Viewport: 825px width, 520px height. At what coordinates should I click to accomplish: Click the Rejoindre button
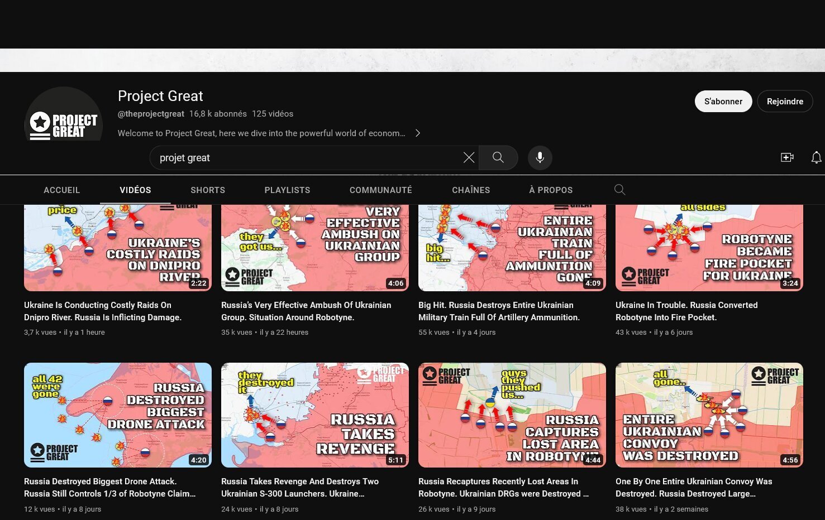(x=785, y=102)
